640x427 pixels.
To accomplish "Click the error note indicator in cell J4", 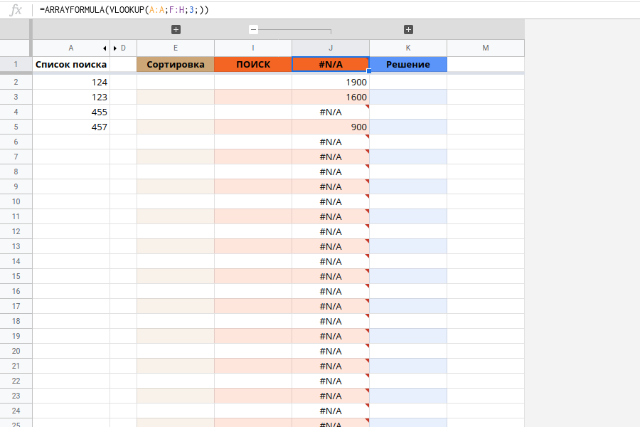I will [366, 107].
